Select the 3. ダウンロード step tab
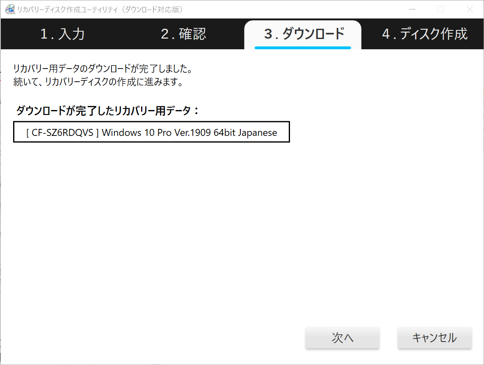Viewport: 484px width, 365px height. (x=303, y=34)
